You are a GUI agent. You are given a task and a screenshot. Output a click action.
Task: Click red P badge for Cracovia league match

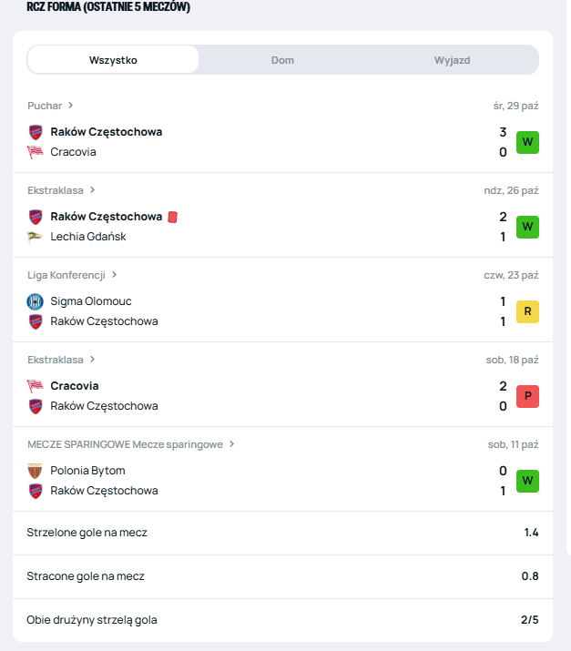pyautogui.click(x=527, y=396)
